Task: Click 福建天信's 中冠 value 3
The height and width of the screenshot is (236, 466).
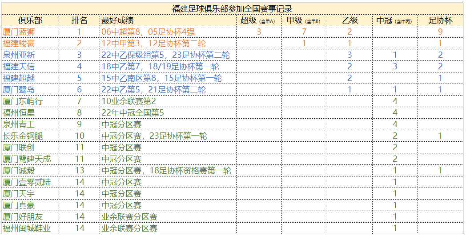Action: 395,66
